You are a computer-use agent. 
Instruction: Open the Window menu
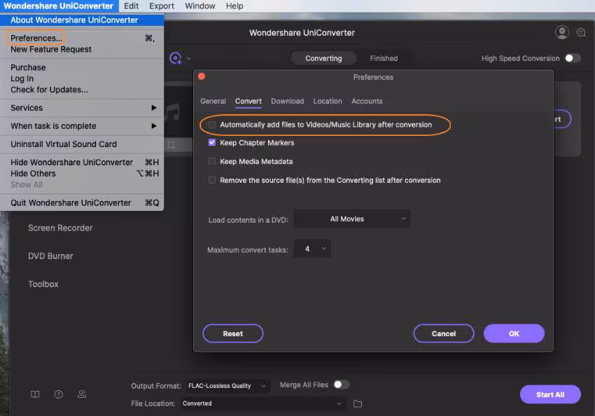click(x=200, y=6)
